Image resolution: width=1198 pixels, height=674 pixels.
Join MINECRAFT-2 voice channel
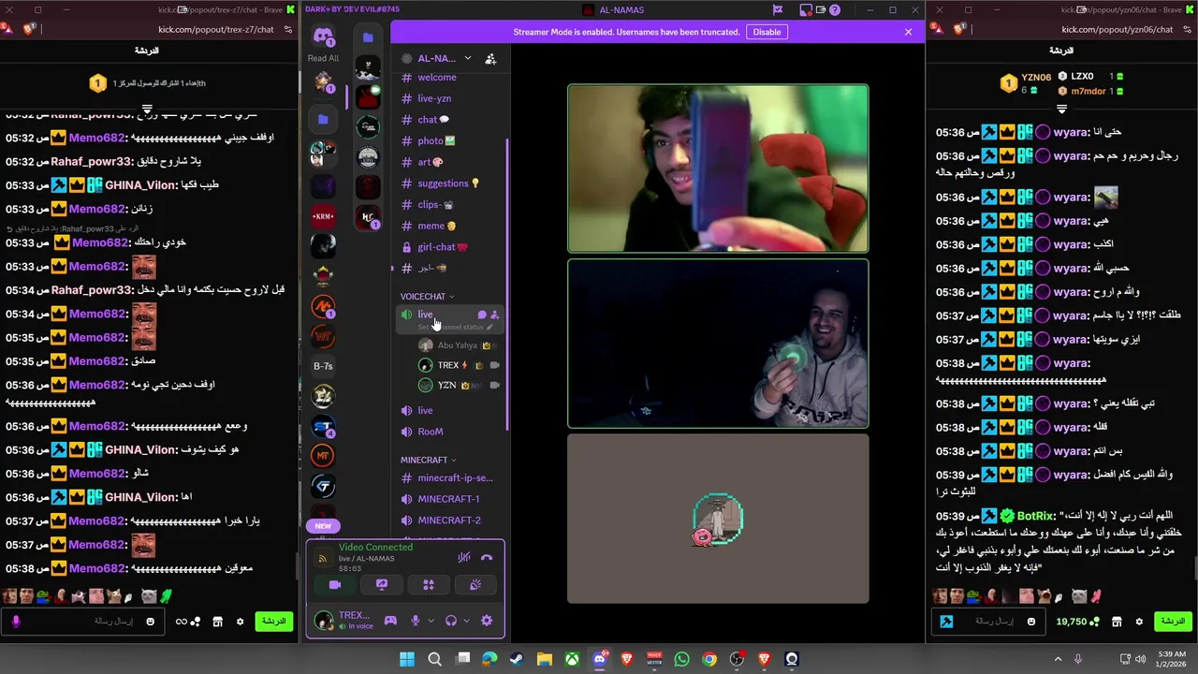click(x=449, y=520)
